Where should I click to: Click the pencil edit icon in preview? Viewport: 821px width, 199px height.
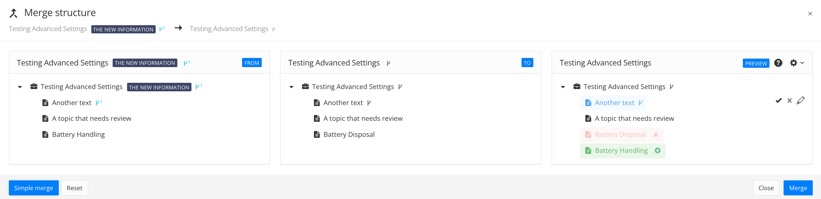[x=801, y=100]
